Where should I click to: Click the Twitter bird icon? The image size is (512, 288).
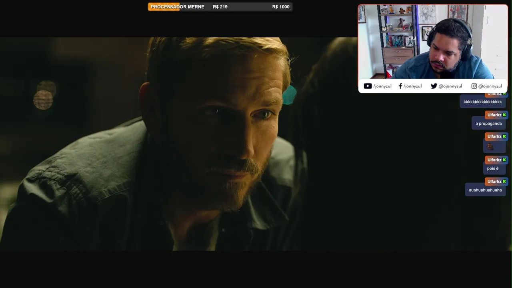(x=434, y=86)
